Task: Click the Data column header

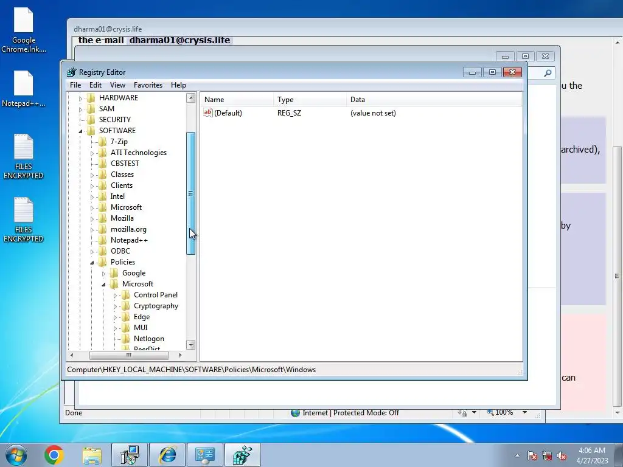Action: point(434,100)
